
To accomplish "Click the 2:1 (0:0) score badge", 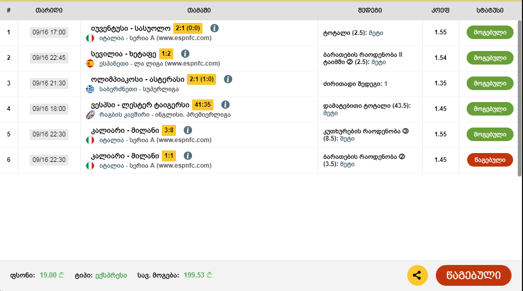I will pyautogui.click(x=188, y=28).
